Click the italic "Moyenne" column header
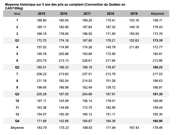The width and height of the screenshot is (176, 135). (x=158, y=13)
